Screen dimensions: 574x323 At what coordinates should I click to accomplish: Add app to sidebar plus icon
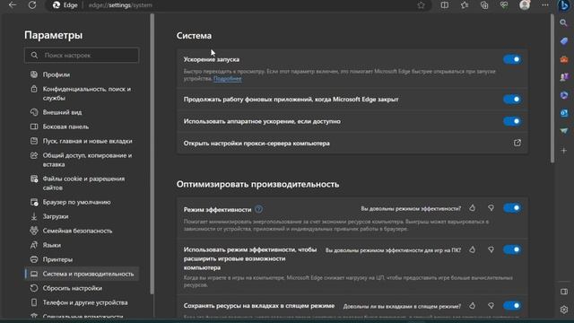[564, 151]
